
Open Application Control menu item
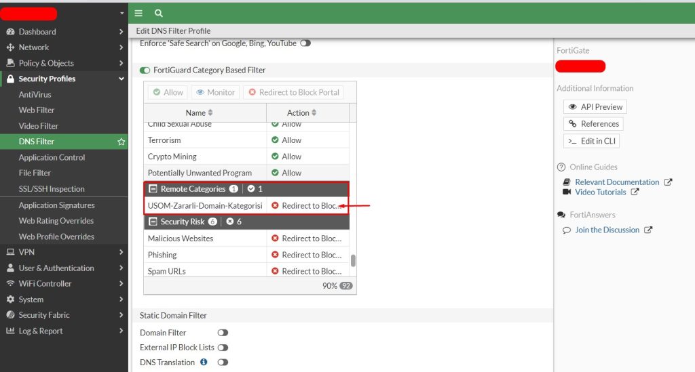point(52,157)
